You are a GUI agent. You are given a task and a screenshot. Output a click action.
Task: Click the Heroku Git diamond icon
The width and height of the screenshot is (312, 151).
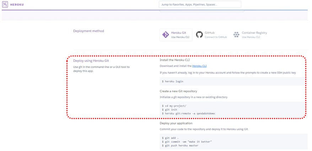[166, 34]
